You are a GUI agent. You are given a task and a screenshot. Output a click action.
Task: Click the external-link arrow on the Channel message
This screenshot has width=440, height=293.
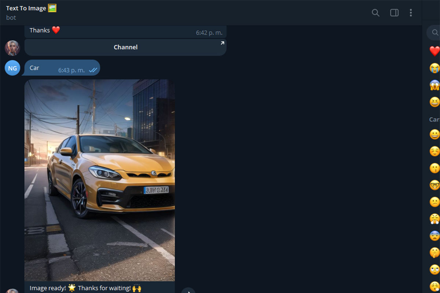click(x=221, y=43)
